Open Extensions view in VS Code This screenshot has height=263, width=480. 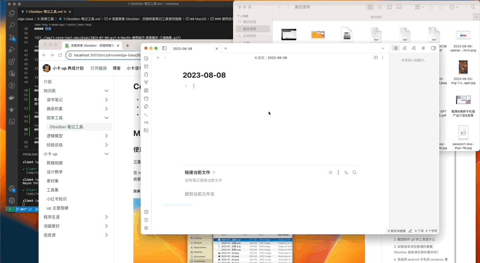coord(12,62)
